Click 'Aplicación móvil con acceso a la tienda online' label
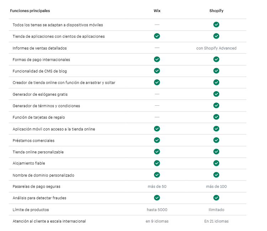The image size is (267, 231). pyautogui.click(x=54, y=129)
